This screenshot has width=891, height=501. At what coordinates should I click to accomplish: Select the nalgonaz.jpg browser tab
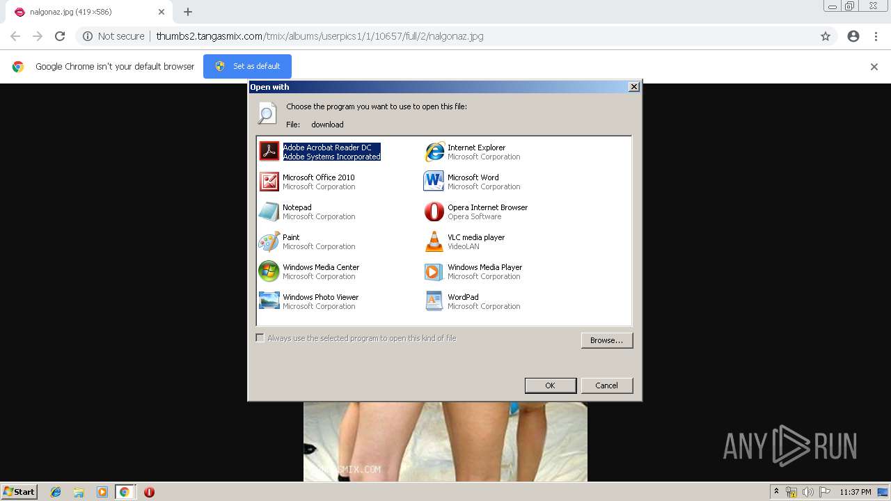[x=87, y=12]
